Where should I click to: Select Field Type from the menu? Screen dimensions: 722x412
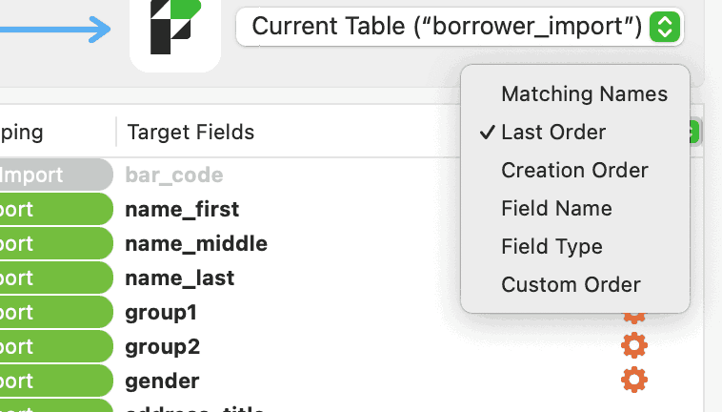click(552, 246)
